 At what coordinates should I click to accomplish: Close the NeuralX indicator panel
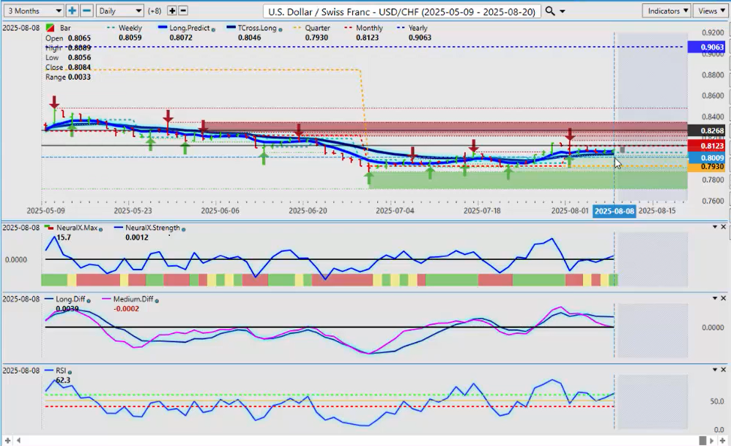pos(724,227)
